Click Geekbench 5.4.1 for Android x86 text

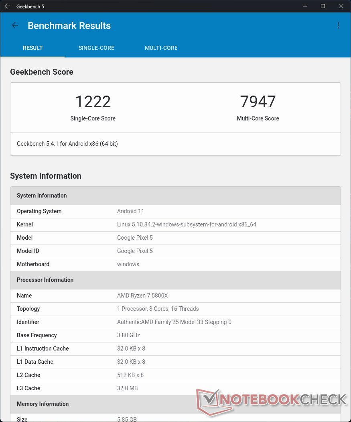tap(67, 144)
